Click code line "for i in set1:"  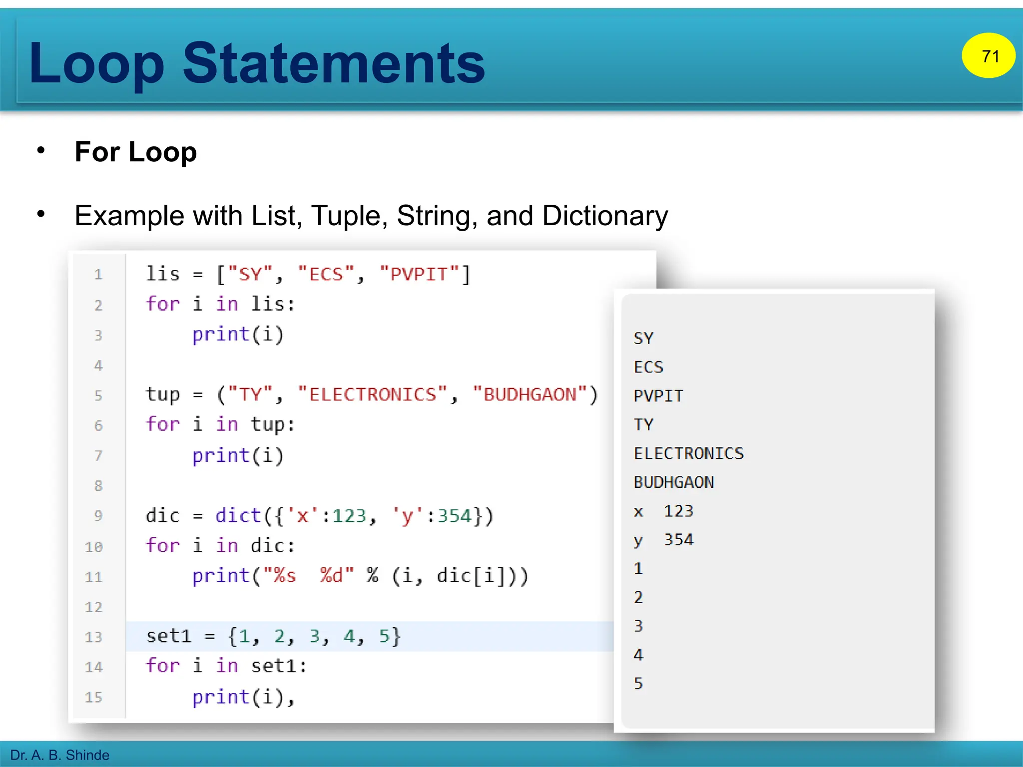(226, 666)
